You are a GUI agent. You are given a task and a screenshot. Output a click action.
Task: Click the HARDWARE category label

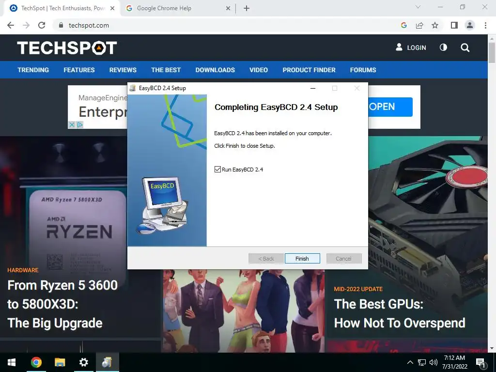[x=23, y=270]
